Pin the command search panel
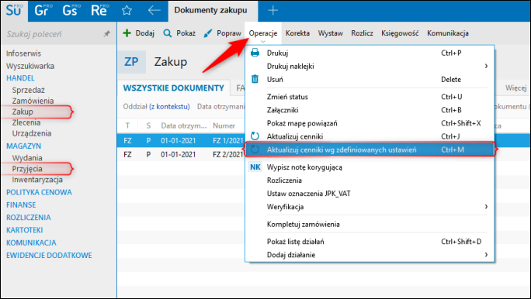Screen dimensions: 531x299 click(106, 34)
